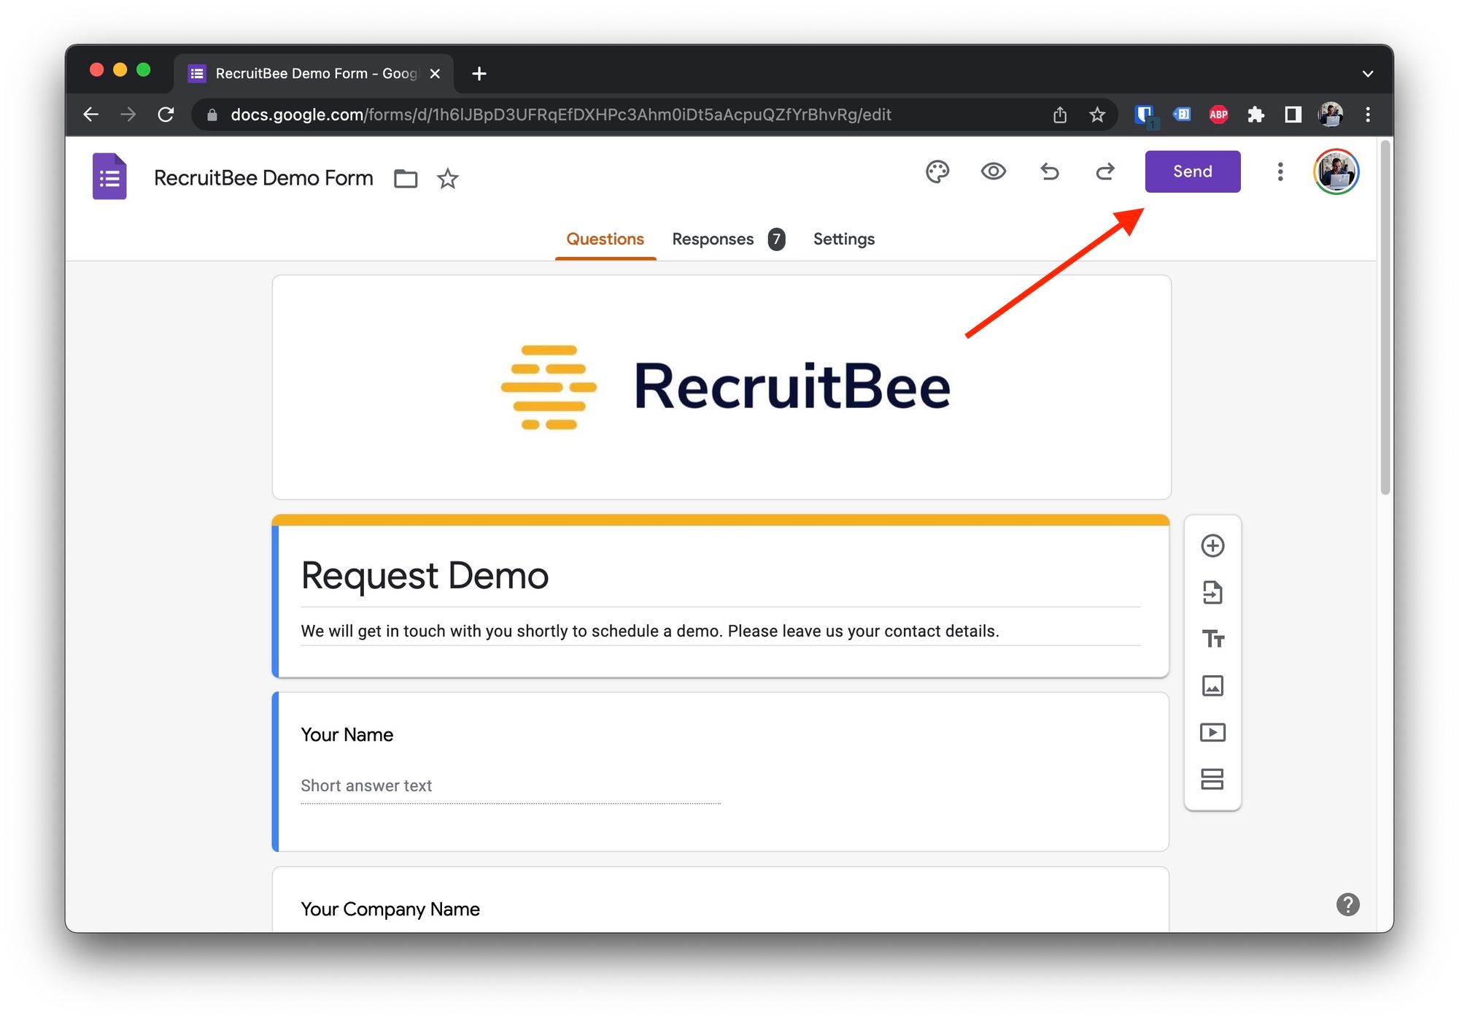Screen dimensions: 1459x1019
Task: Return to the Questions tab
Action: click(x=605, y=239)
